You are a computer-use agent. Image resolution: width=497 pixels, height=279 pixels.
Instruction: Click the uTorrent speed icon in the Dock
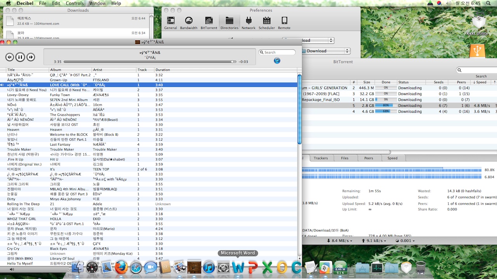(x=341, y=267)
